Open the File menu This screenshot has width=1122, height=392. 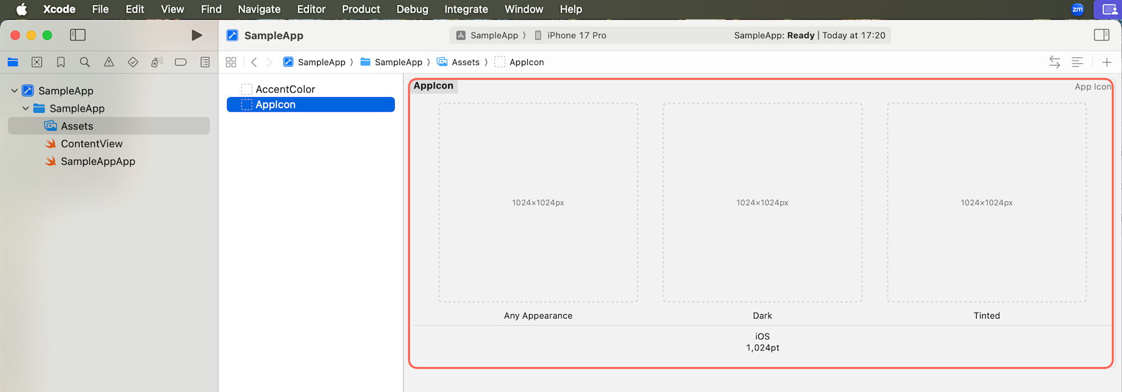point(100,9)
